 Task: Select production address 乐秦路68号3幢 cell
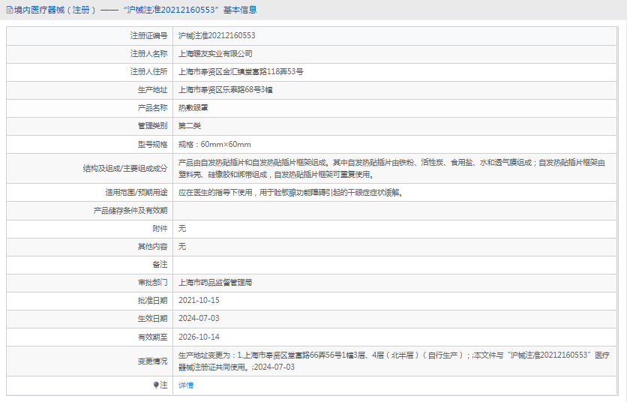[x=225, y=90]
